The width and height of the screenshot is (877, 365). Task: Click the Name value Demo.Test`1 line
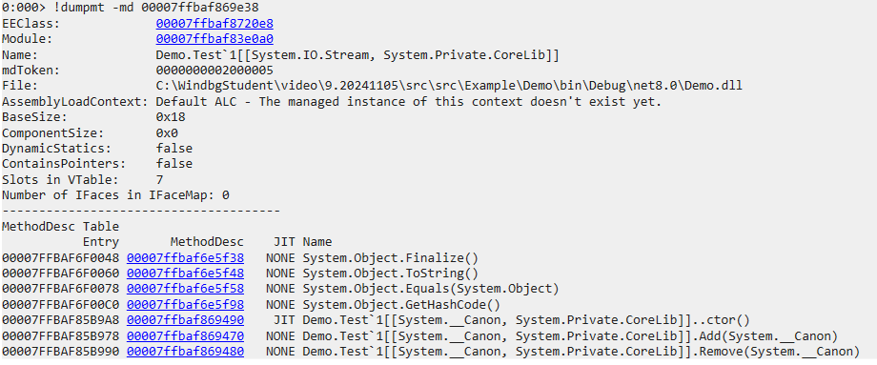357,54
